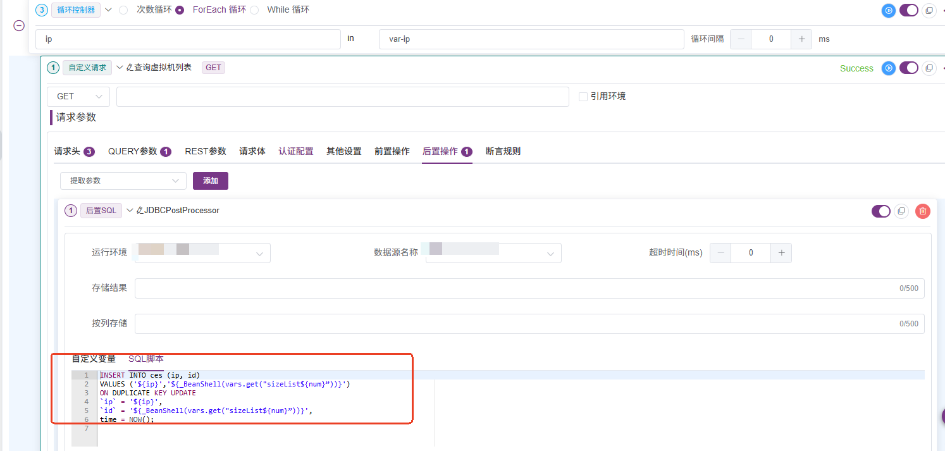
Task: Click the Success status text
Action: pos(856,68)
